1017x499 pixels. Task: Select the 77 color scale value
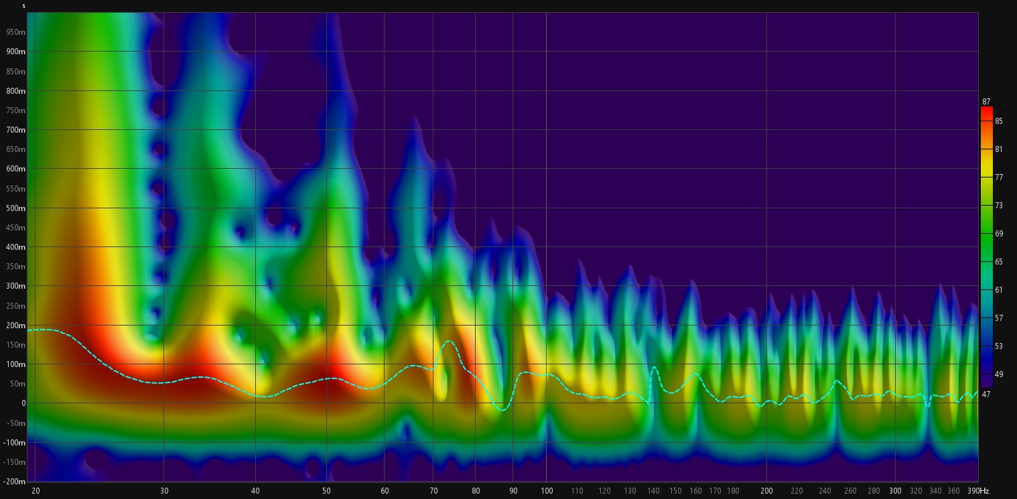pos(999,177)
